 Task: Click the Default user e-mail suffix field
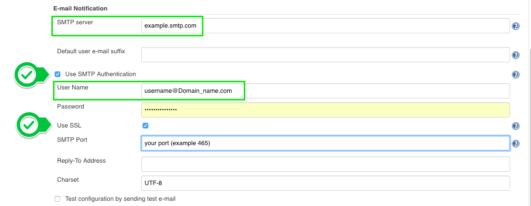[325, 55]
